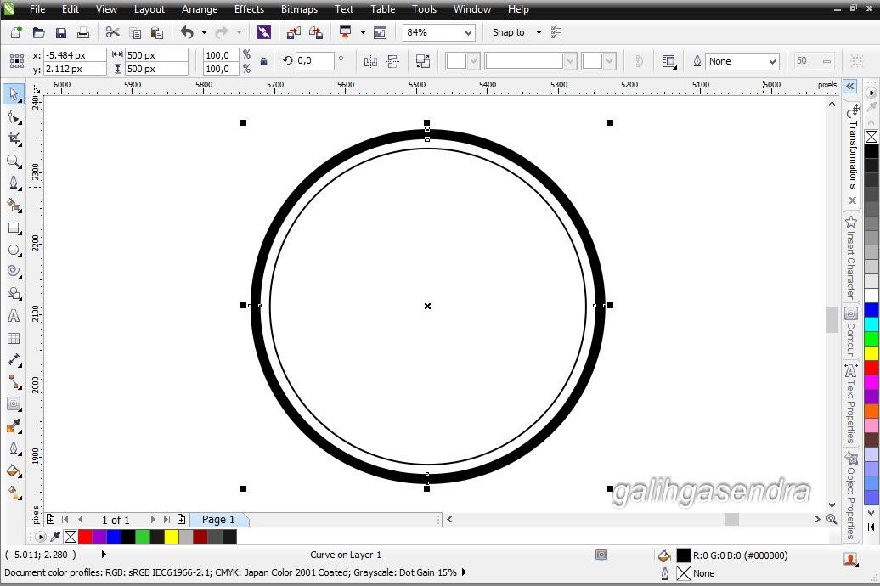Select the Ellipse tool
Viewport: 880px width, 586px height.
click(14, 250)
